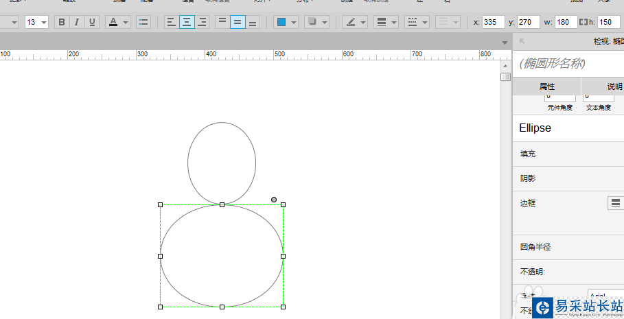Toggle underline text formatting
This screenshot has height=319, width=624.
pos(92,22)
